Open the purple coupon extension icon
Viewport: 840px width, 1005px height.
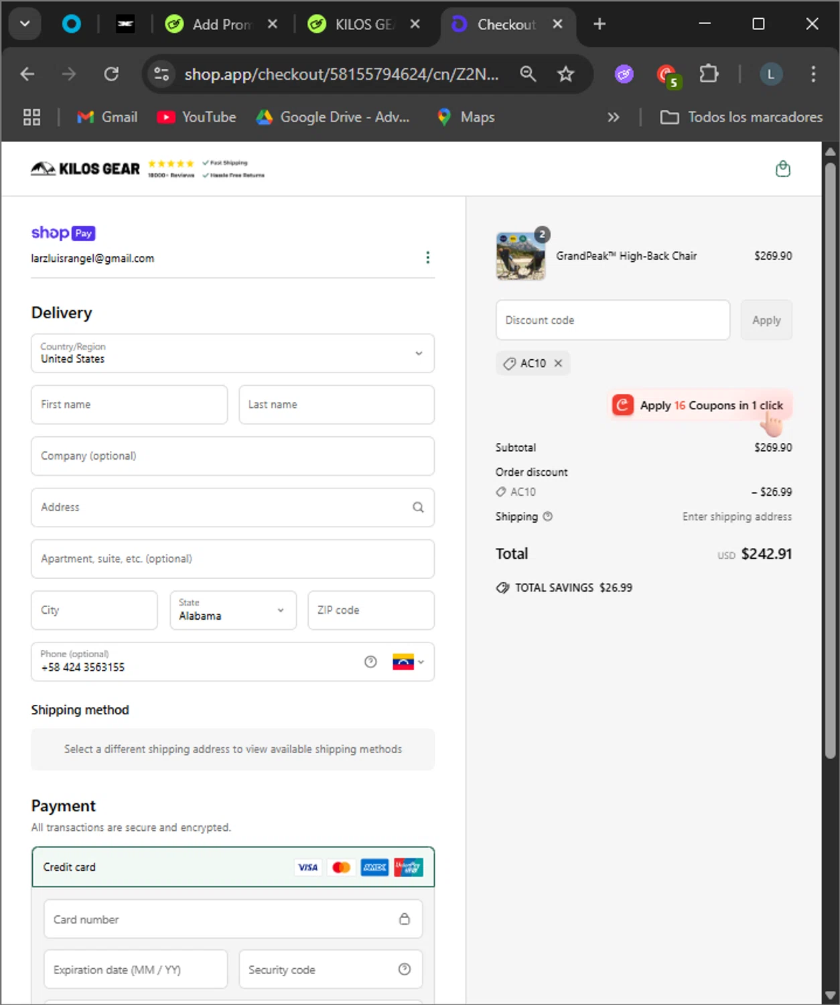[624, 74]
